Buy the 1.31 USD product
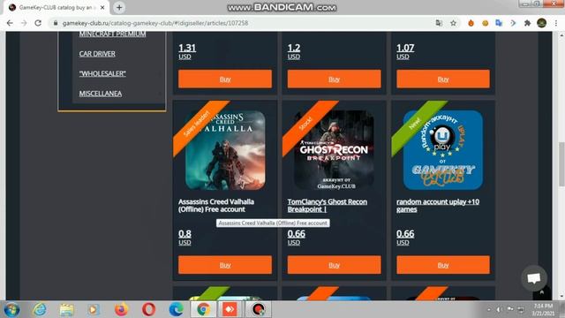Viewport: 565px width, 318px height. click(x=225, y=79)
